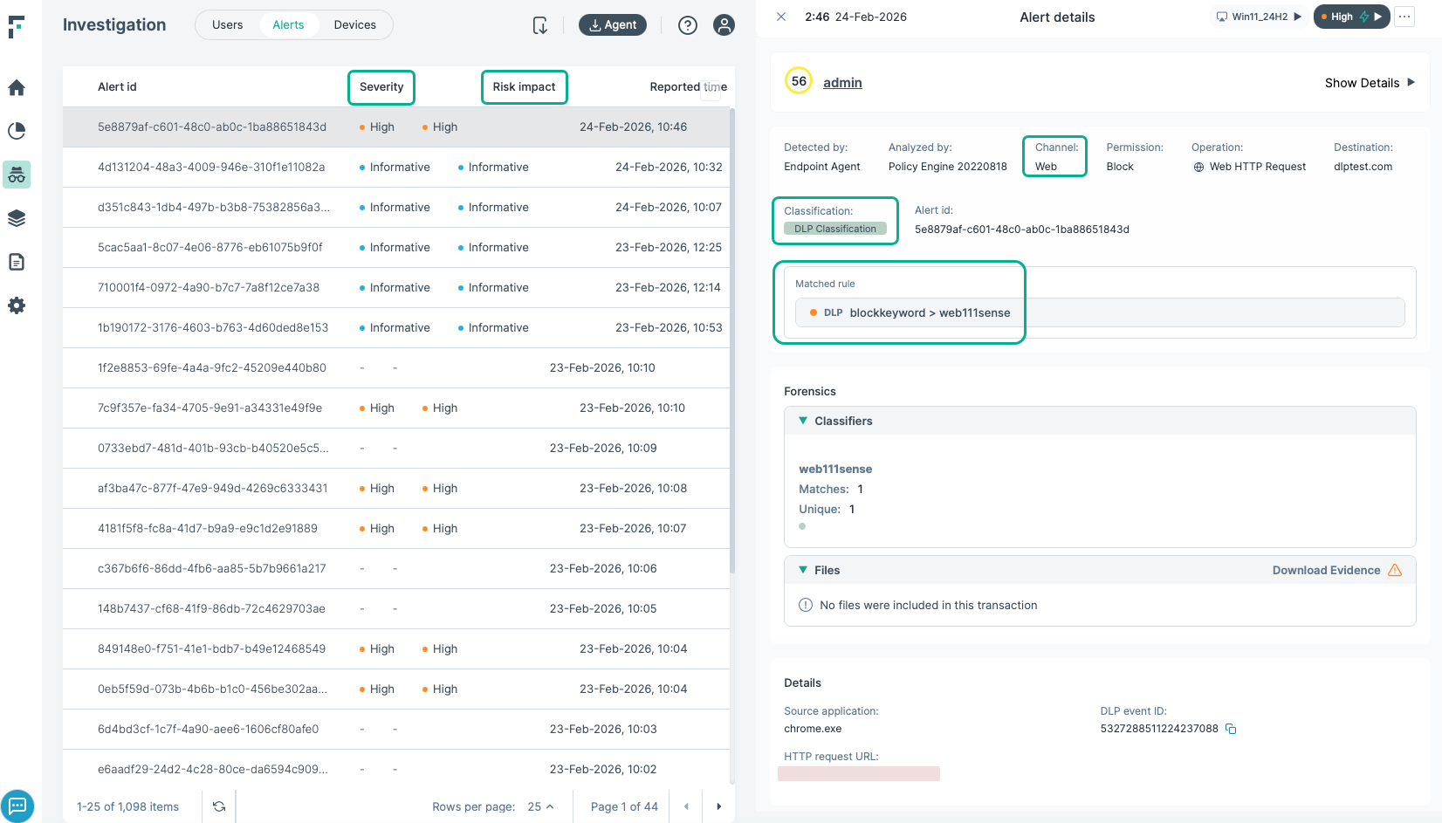Close the Alert details panel

click(781, 17)
